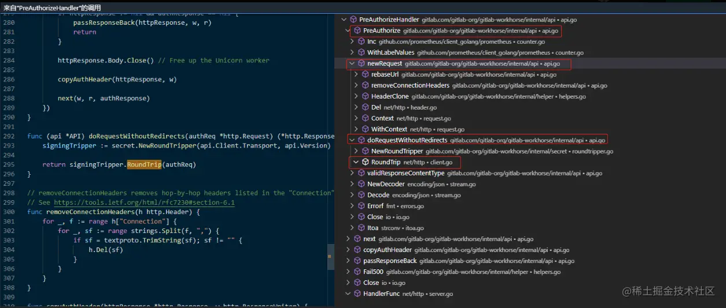Image resolution: width=726 pixels, height=308 pixels.
Task: Click the symbol icon next to Inc
Action: (x=362, y=42)
